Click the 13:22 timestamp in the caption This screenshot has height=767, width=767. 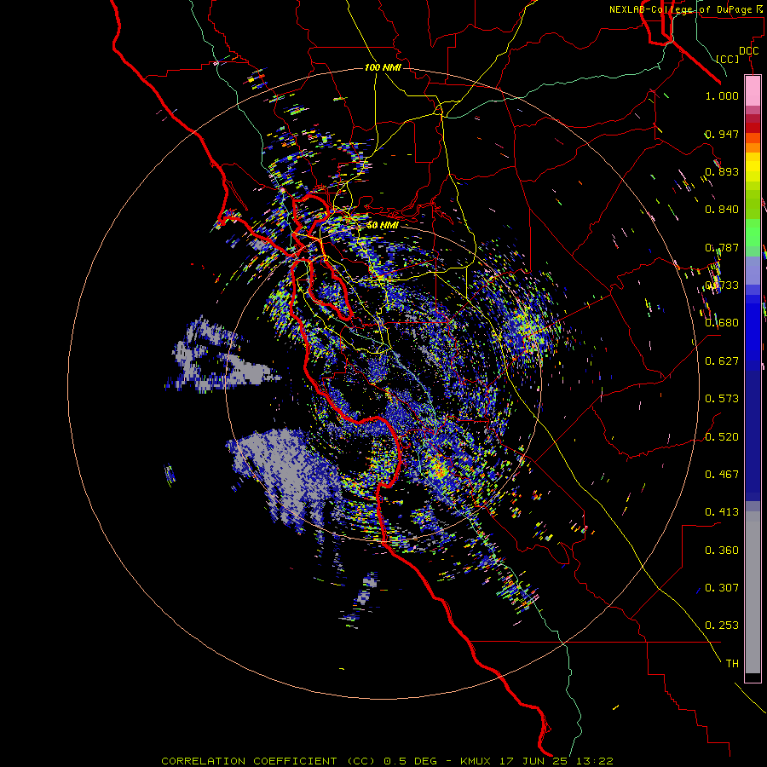click(594, 761)
